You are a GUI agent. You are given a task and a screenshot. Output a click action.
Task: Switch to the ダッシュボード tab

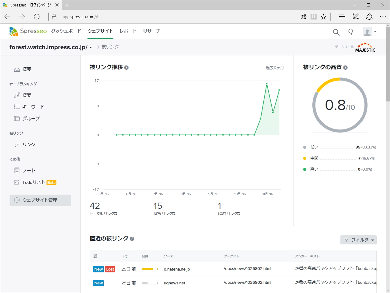pos(66,31)
